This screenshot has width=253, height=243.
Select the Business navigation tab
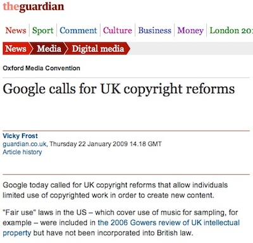point(154,30)
